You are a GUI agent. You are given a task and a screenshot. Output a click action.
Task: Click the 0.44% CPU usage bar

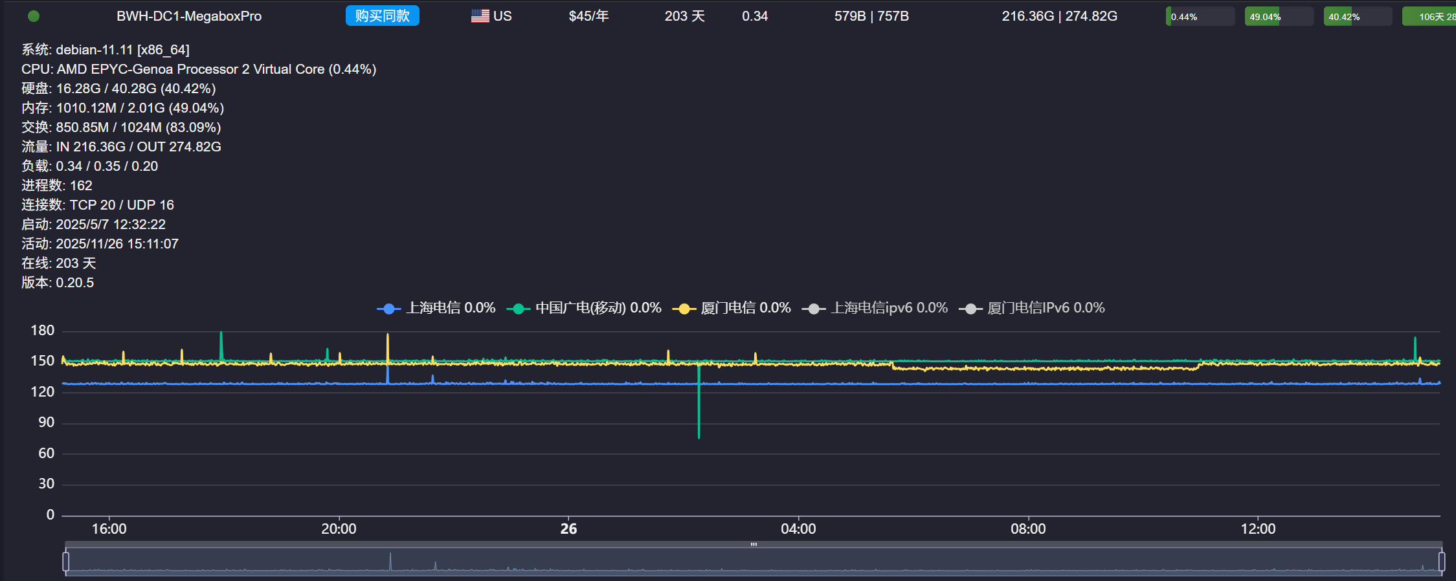click(1200, 17)
